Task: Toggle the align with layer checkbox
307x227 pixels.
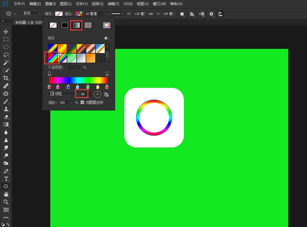Action: coord(82,102)
